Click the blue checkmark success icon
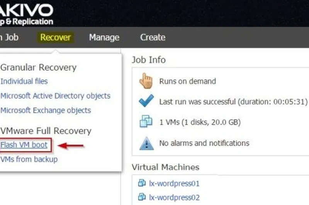Image resolution: width=309 pixels, height=205 pixels. point(146,101)
